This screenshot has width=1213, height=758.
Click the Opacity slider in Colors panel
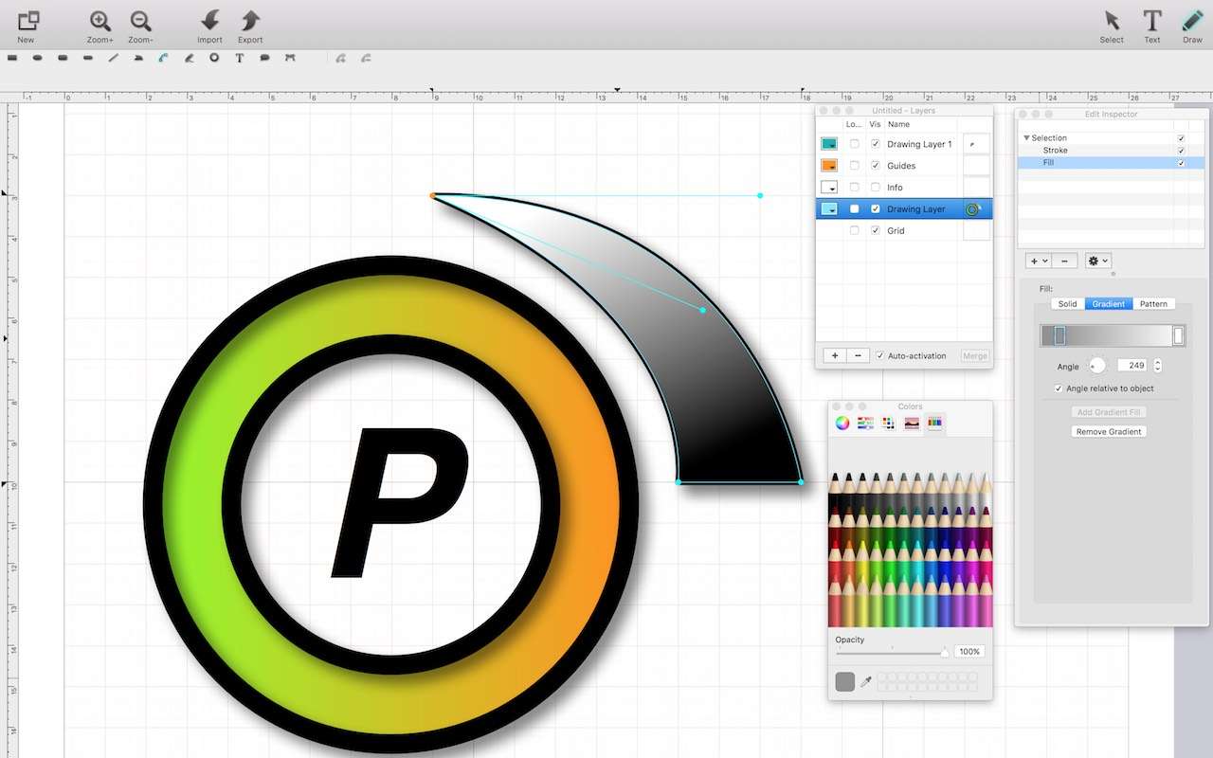click(891, 653)
